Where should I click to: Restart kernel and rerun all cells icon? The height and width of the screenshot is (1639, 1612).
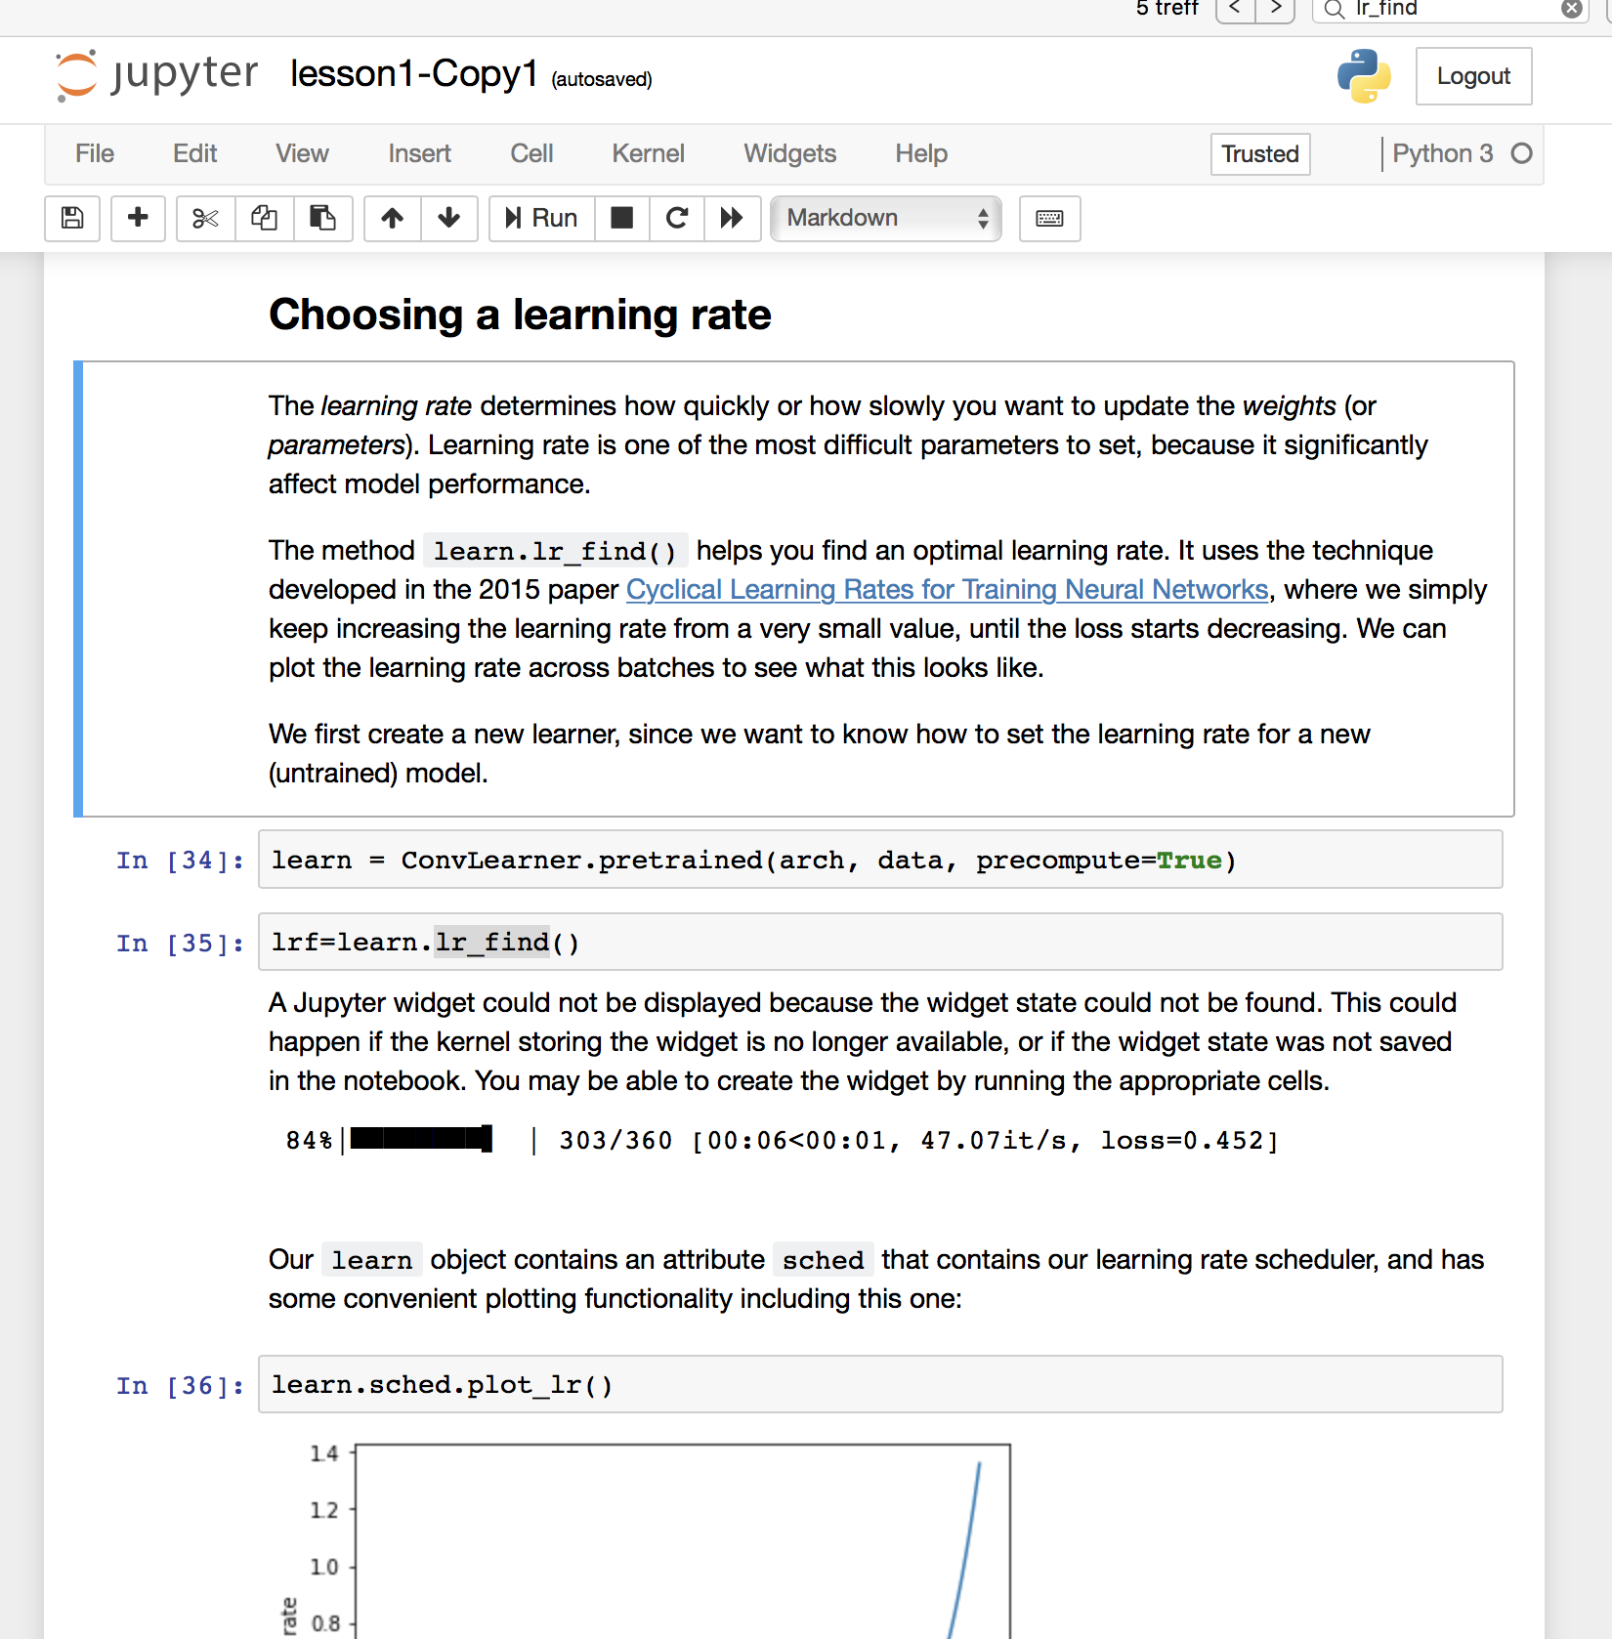pyautogui.click(x=732, y=218)
